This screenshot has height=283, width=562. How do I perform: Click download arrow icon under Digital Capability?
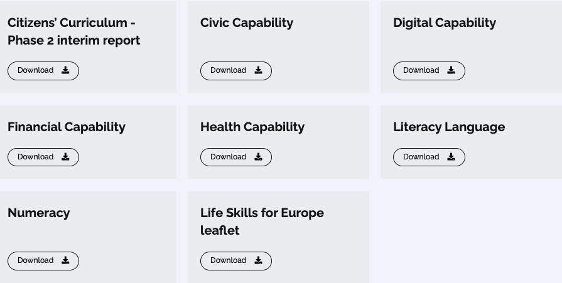[x=451, y=70]
